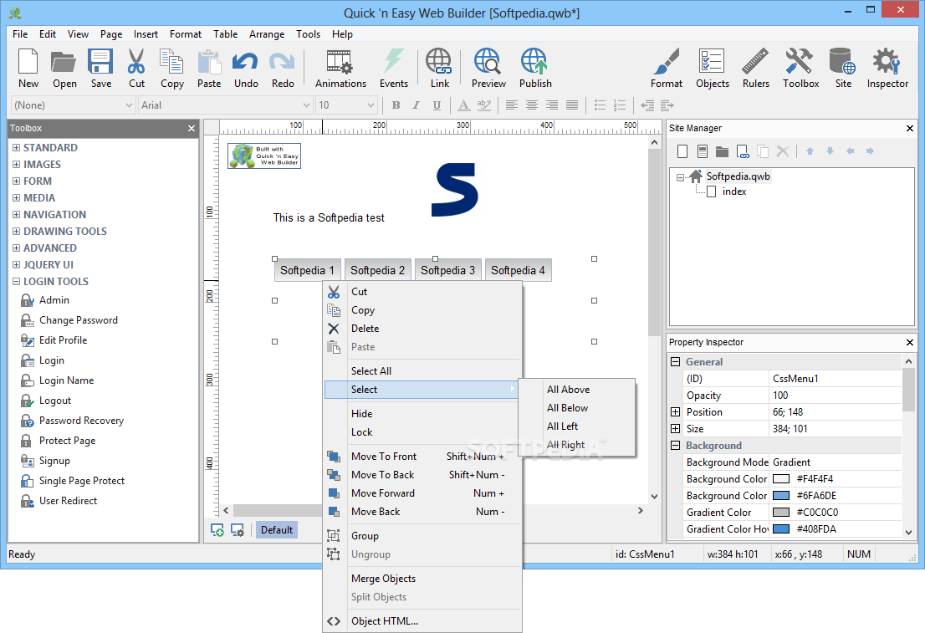Toggle the Rulers icon

(756, 69)
